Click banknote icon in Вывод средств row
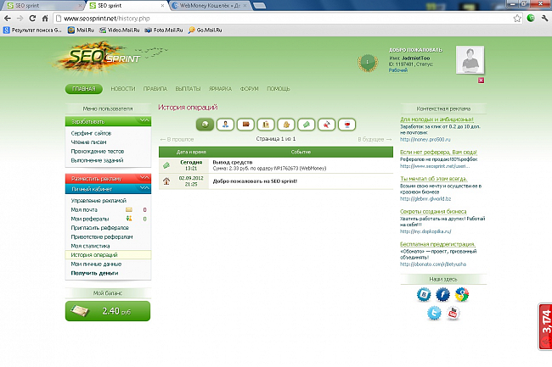 166,165
